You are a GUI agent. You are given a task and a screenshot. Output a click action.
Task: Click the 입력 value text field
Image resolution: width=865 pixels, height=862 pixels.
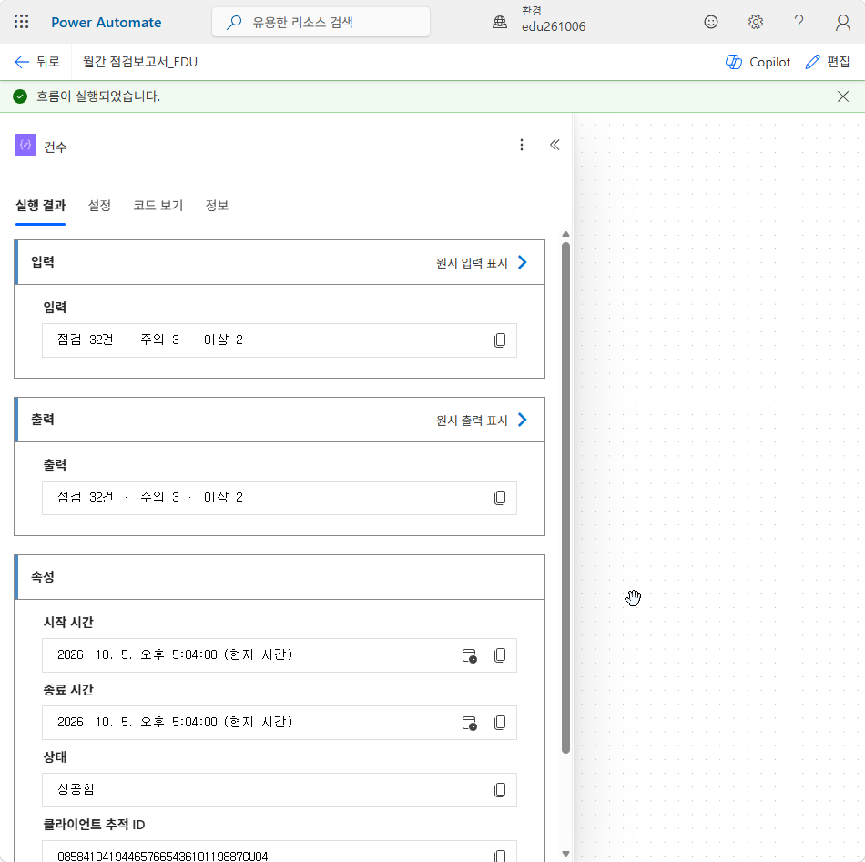coord(280,340)
